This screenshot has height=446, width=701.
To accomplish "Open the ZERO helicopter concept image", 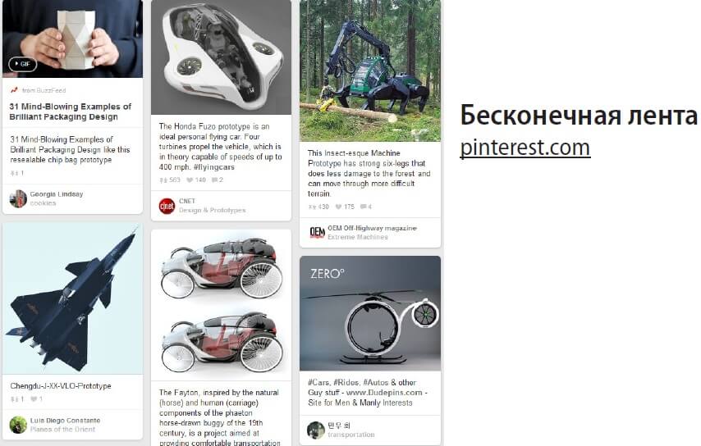I will (x=369, y=313).
